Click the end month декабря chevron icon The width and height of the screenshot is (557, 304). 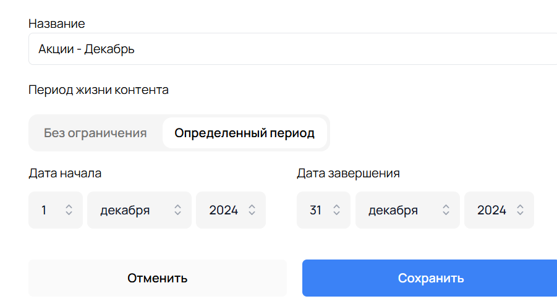click(446, 210)
